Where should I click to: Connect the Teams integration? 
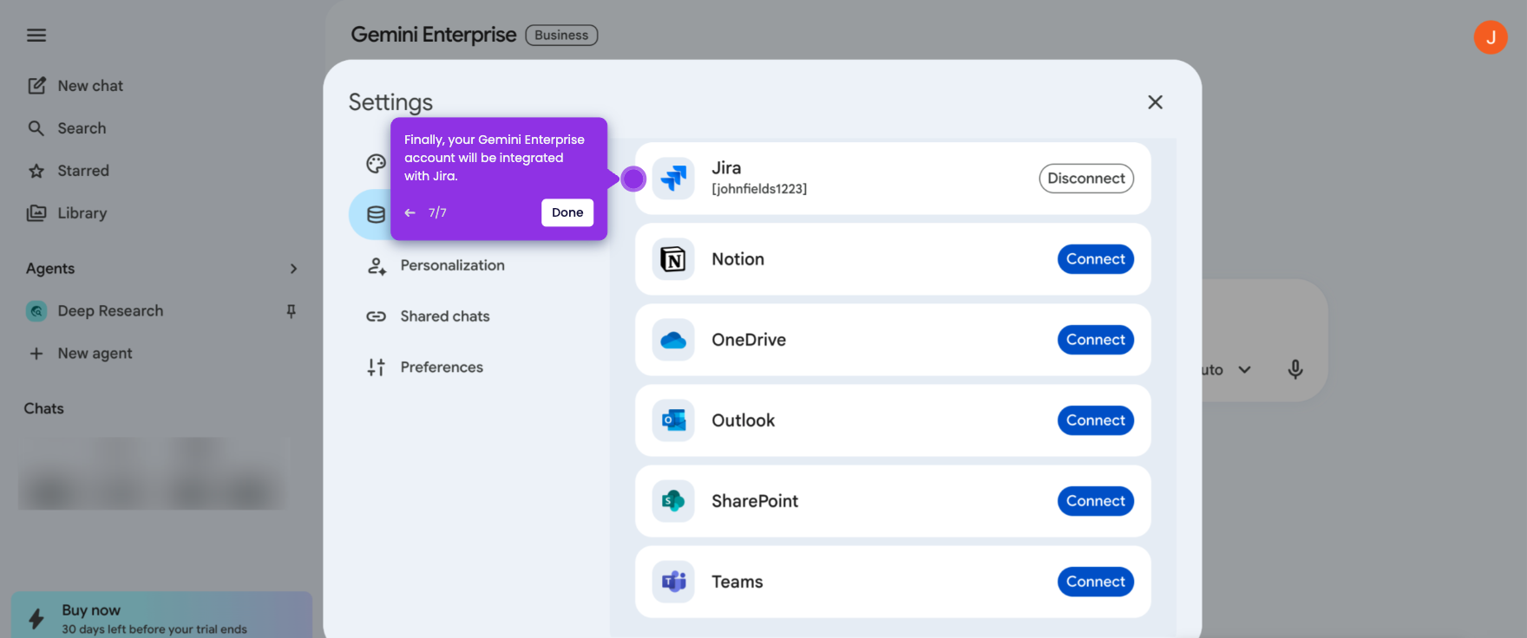pyautogui.click(x=1096, y=582)
